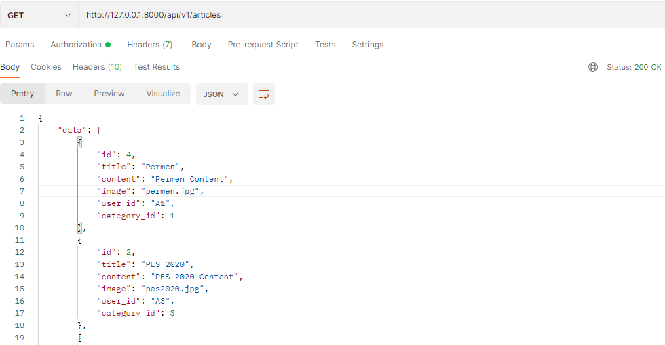Click the globe network icon
The width and height of the screenshot is (665, 345).
(x=593, y=67)
